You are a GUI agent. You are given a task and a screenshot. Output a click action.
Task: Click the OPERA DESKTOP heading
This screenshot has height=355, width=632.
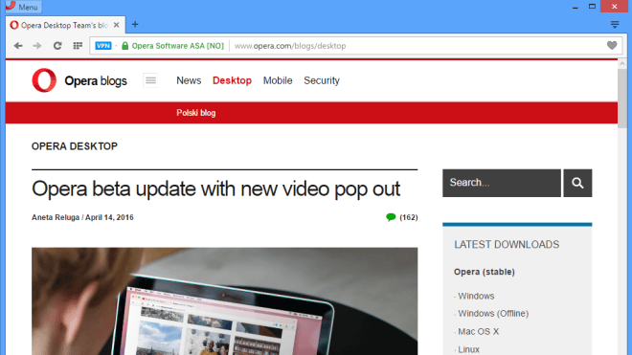point(75,146)
